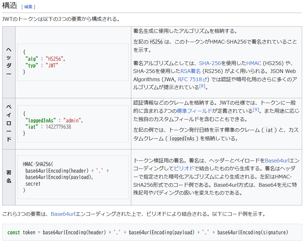
Task: Click inline iat code in payload description
Action: (x=269, y=130)
